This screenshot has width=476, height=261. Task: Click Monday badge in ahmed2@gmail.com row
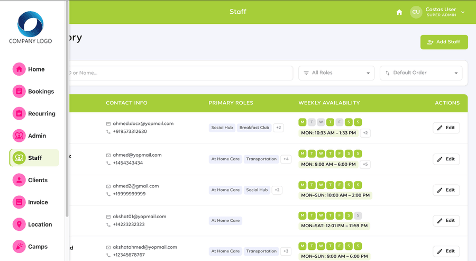303,185
